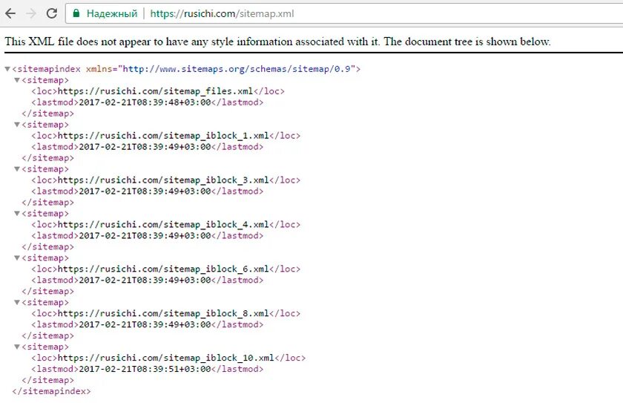Select loc text sitemap_iblock_1.xml

point(163,136)
